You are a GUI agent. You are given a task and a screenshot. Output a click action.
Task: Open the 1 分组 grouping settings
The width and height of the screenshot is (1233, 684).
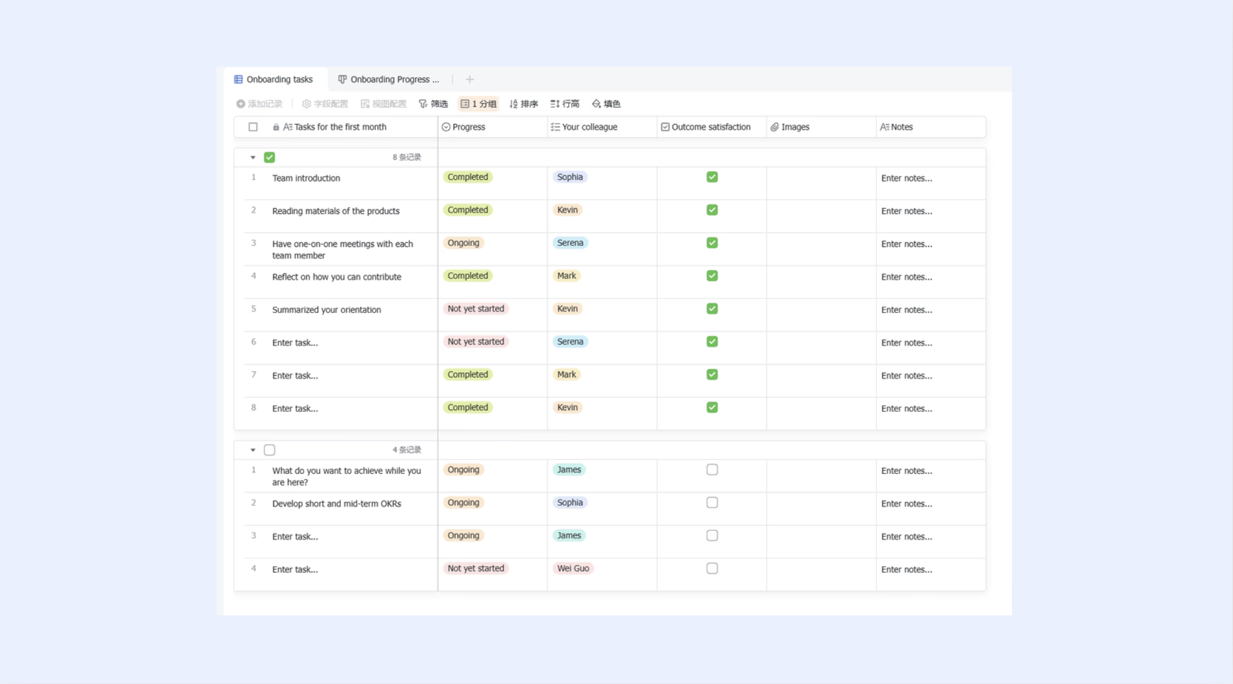[478, 103]
